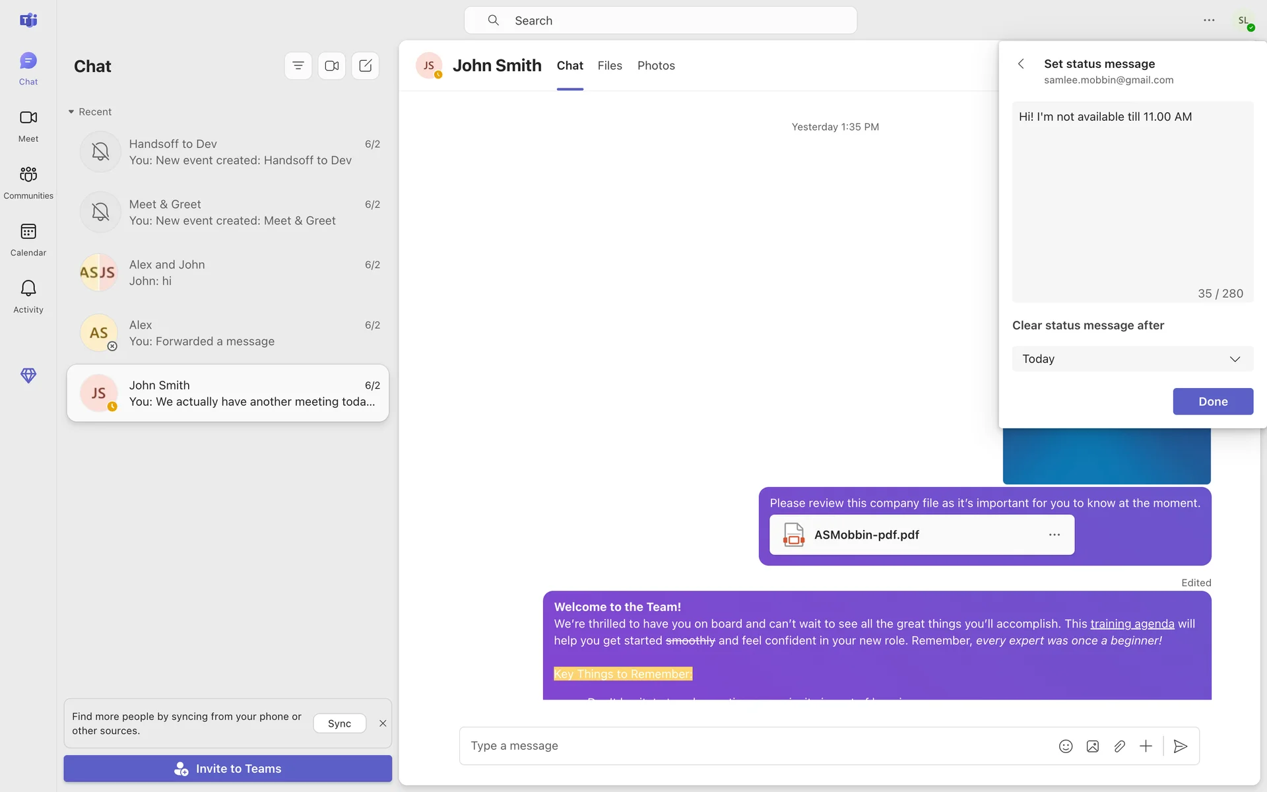The height and width of the screenshot is (792, 1267).
Task: Start a video call with Meet now
Action: click(332, 66)
